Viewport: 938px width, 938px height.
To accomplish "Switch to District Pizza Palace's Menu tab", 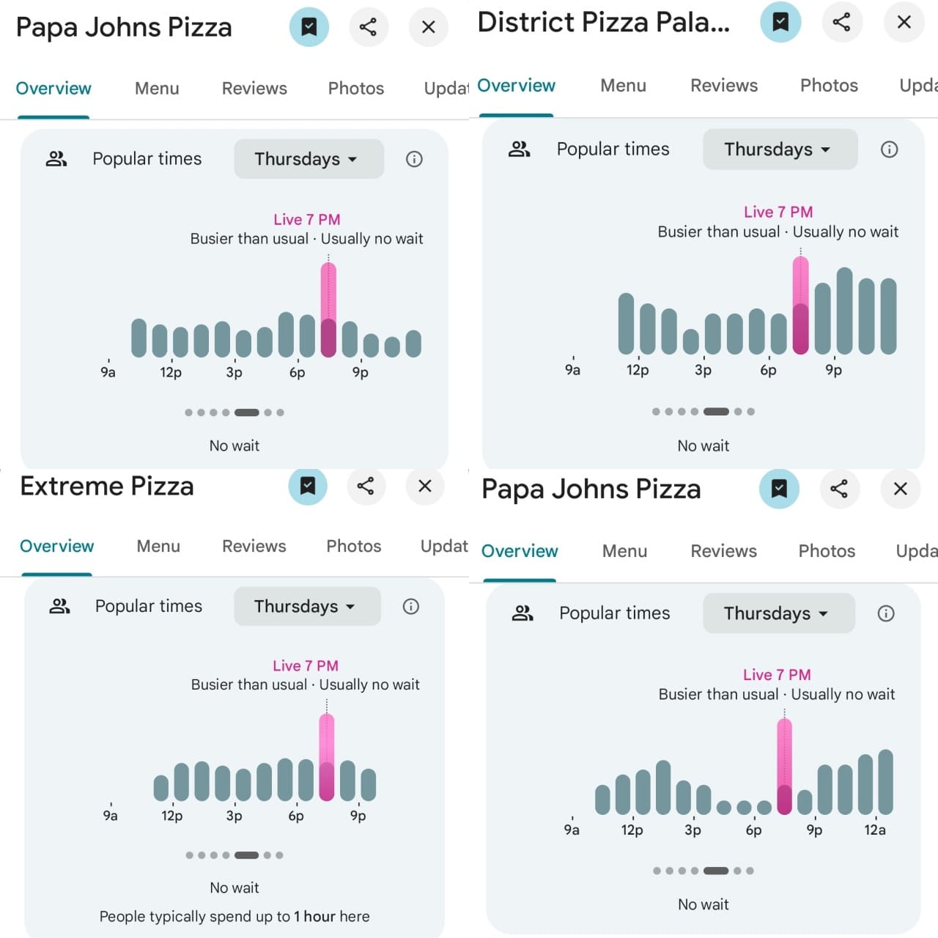I will (623, 86).
